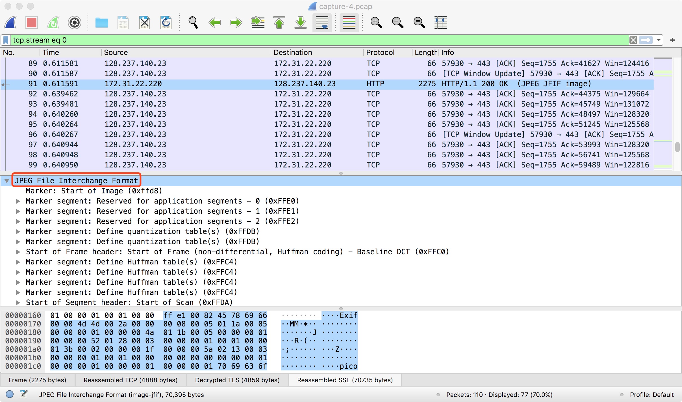This screenshot has height=402, width=682.
Task: Clear the display filter X button
Action: point(633,40)
